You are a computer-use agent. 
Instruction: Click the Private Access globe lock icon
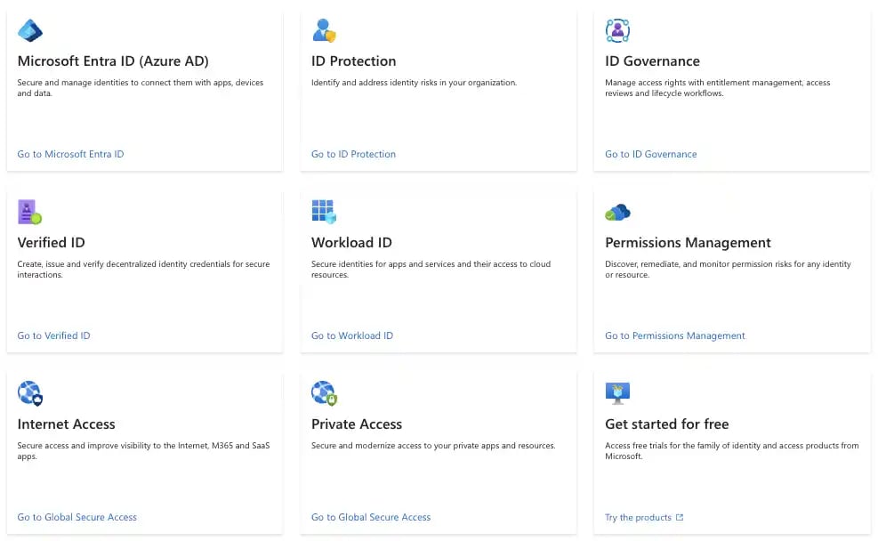[324, 393]
